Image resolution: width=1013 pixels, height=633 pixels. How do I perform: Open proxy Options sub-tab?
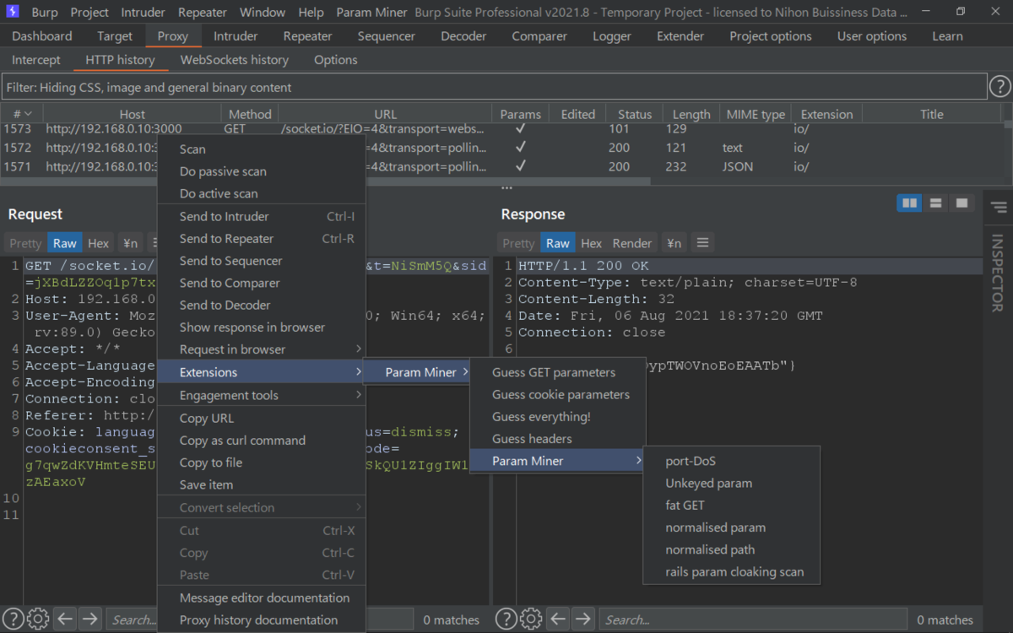coord(336,60)
